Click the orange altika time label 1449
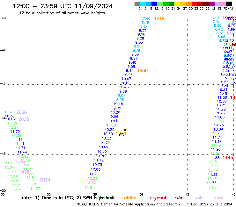This screenshot has height=207, width=236. (x=159, y=18)
